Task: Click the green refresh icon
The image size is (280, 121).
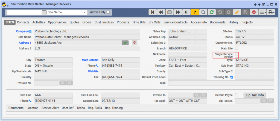Action: [211, 12]
